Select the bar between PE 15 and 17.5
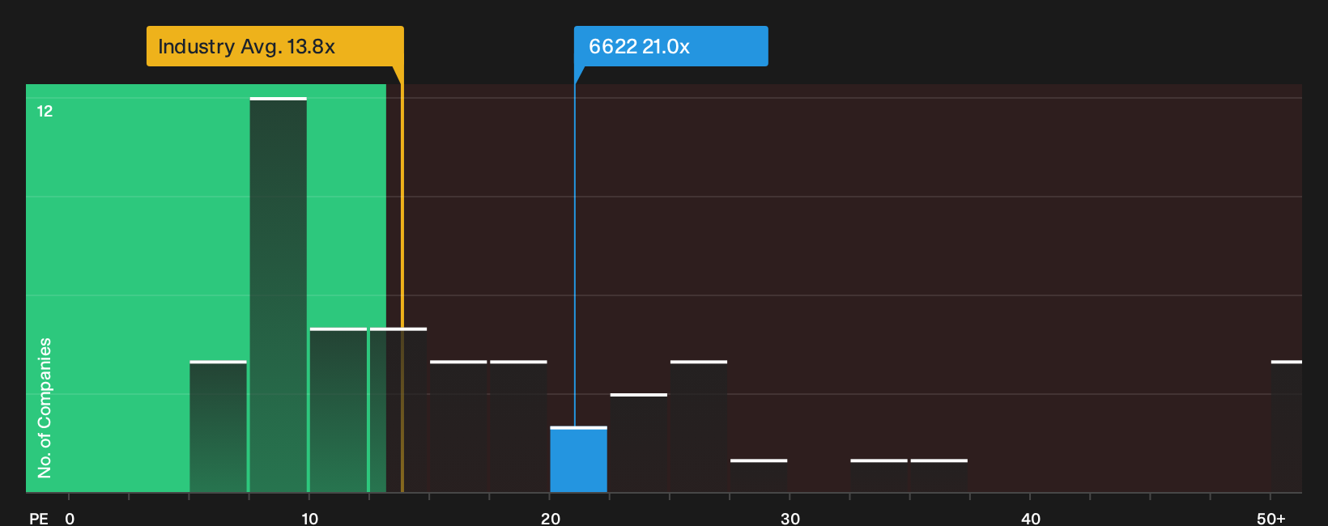Screen dimensions: 1328x526 (x=458, y=426)
